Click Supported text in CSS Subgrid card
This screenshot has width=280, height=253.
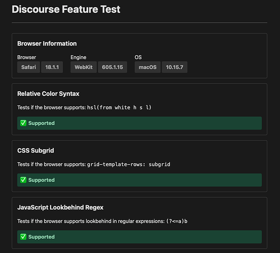(x=42, y=180)
